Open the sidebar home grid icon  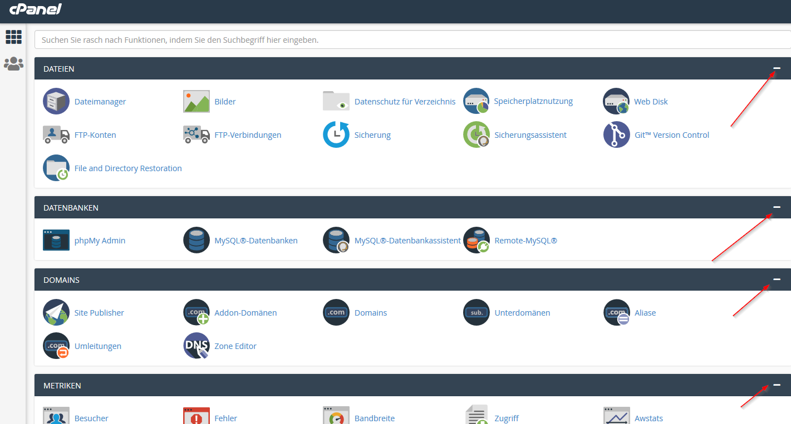(13, 37)
